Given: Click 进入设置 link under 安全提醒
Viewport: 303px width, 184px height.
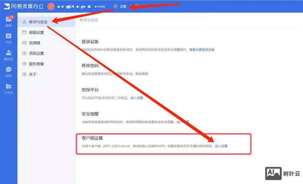Looking at the screenshot, I should 183,122.
